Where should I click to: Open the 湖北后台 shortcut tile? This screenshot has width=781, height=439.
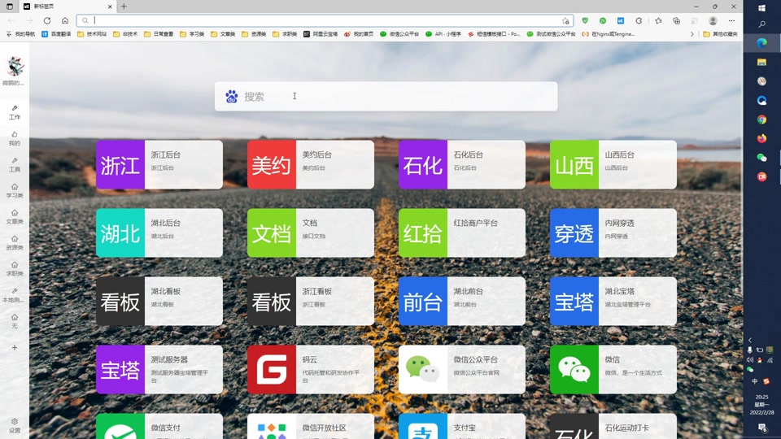coord(159,233)
